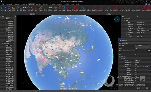Open the display mode map_2d_3d dropdown

point(143,46)
